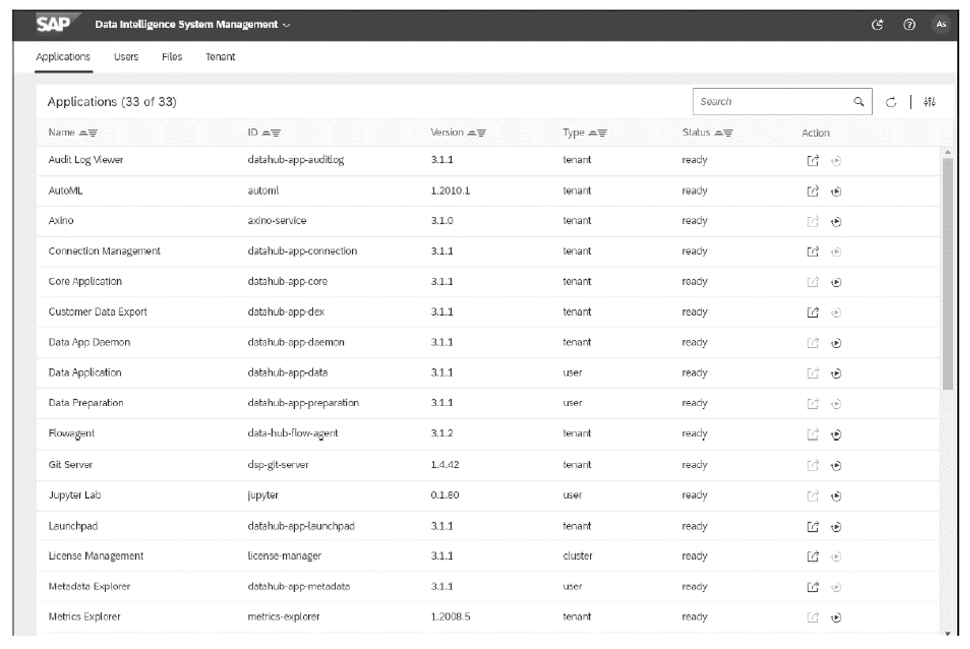Viewport: 970px width, 649px height.
Task: Restart the Data App Daemon
Action: 837,343
